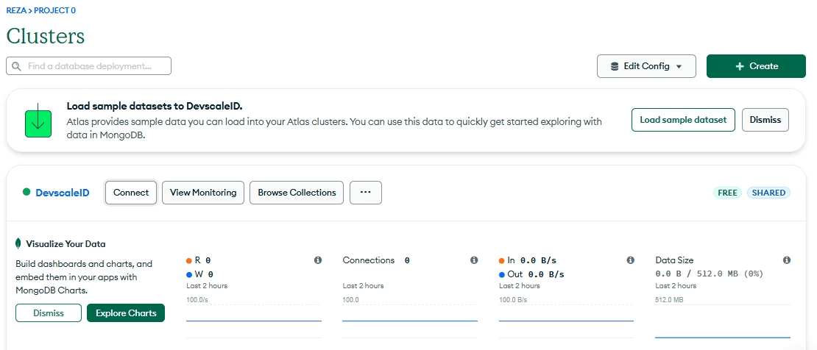The image size is (817, 350).
Task: Click the Visualize Your Data heading
Action: 66,244
